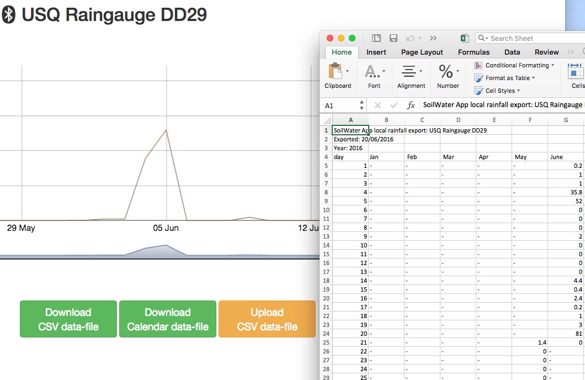Viewport: 585px width, 380px height.
Task: Select column A header
Action: point(350,120)
